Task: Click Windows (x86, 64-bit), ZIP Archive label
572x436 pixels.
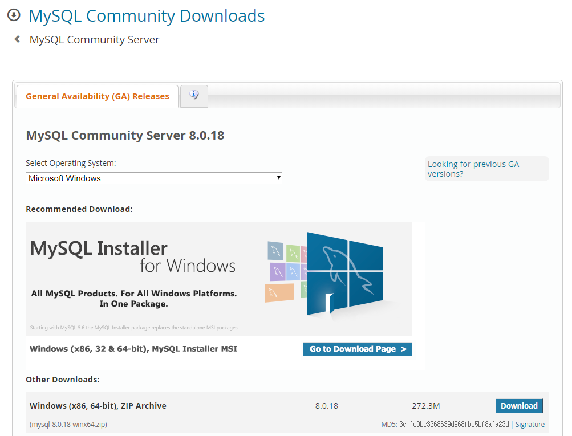Action: coord(98,406)
